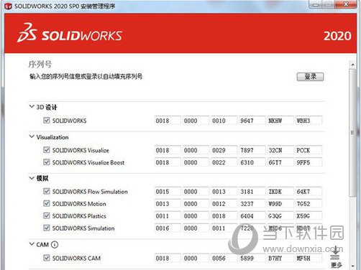
Task: Click Flow Simulation serial field 3181
Action: [252, 192]
